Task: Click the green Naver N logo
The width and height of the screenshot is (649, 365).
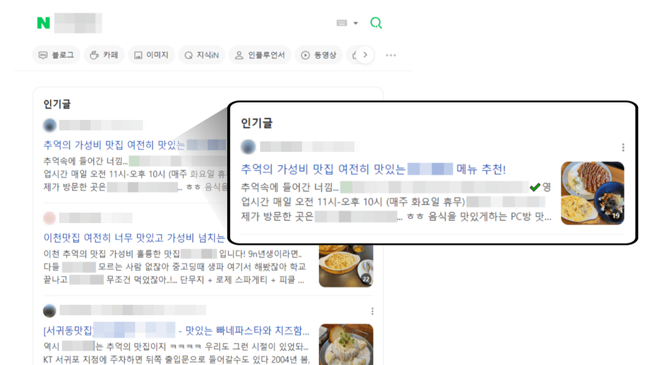Action: [x=43, y=23]
